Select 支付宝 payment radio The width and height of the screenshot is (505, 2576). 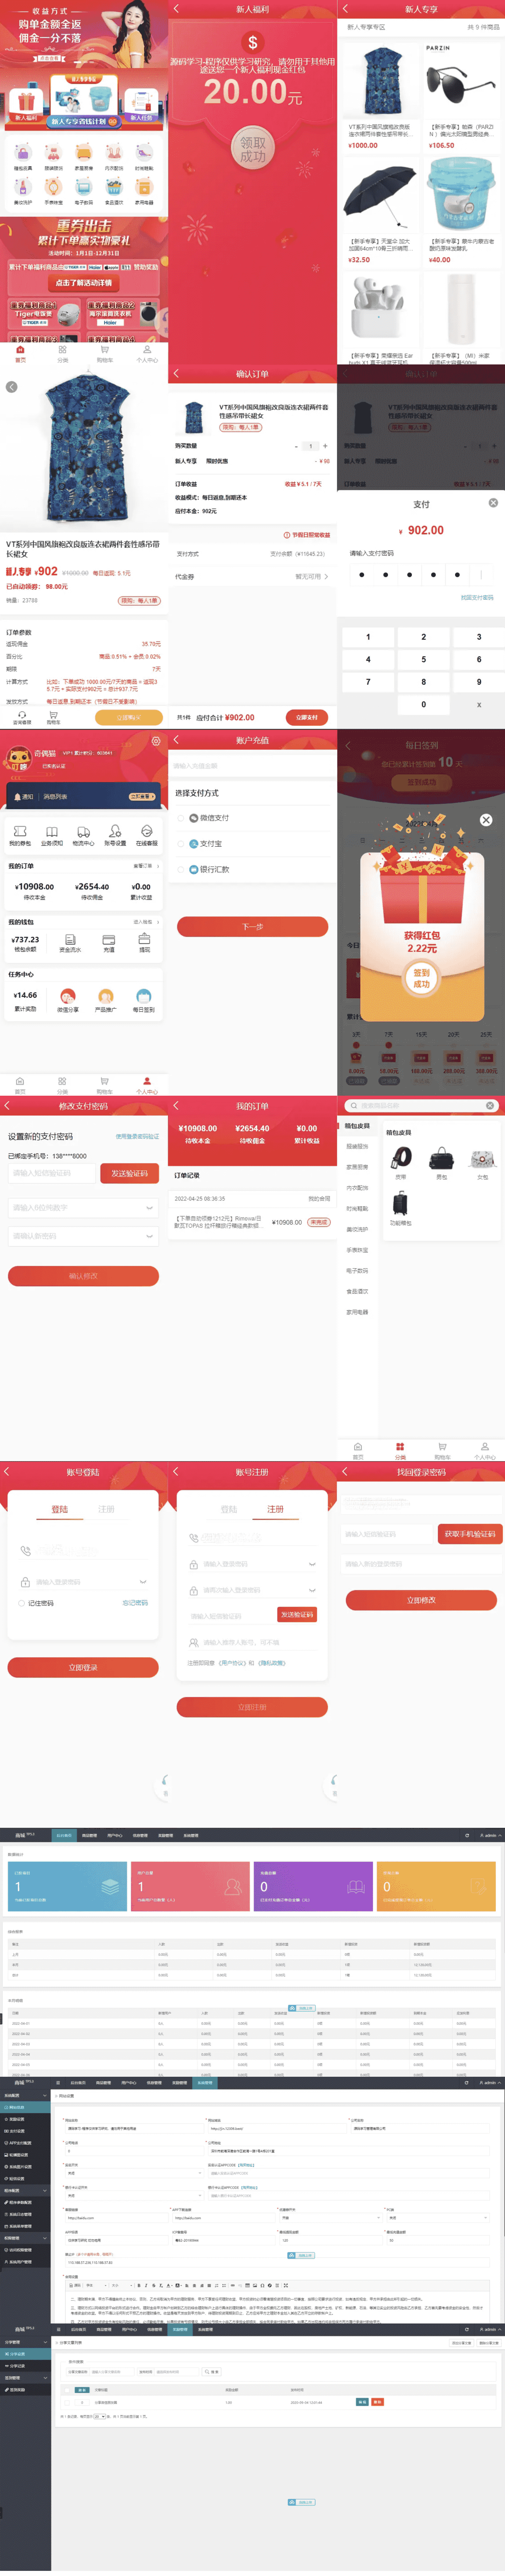click(181, 843)
